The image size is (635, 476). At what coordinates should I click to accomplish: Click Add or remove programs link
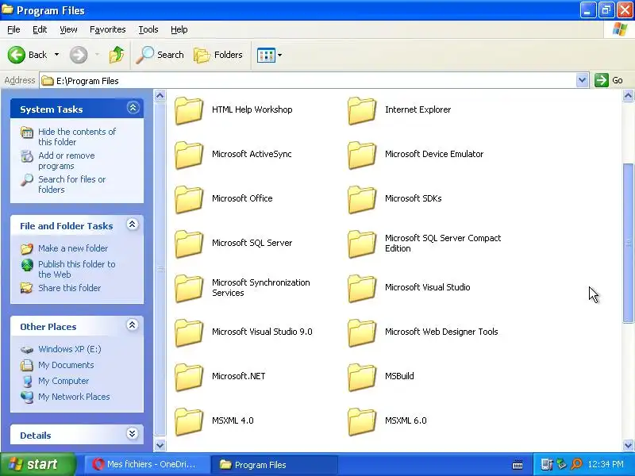tap(67, 161)
